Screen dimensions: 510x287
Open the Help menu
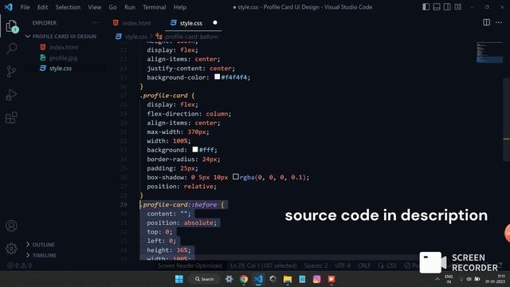(x=179, y=7)
